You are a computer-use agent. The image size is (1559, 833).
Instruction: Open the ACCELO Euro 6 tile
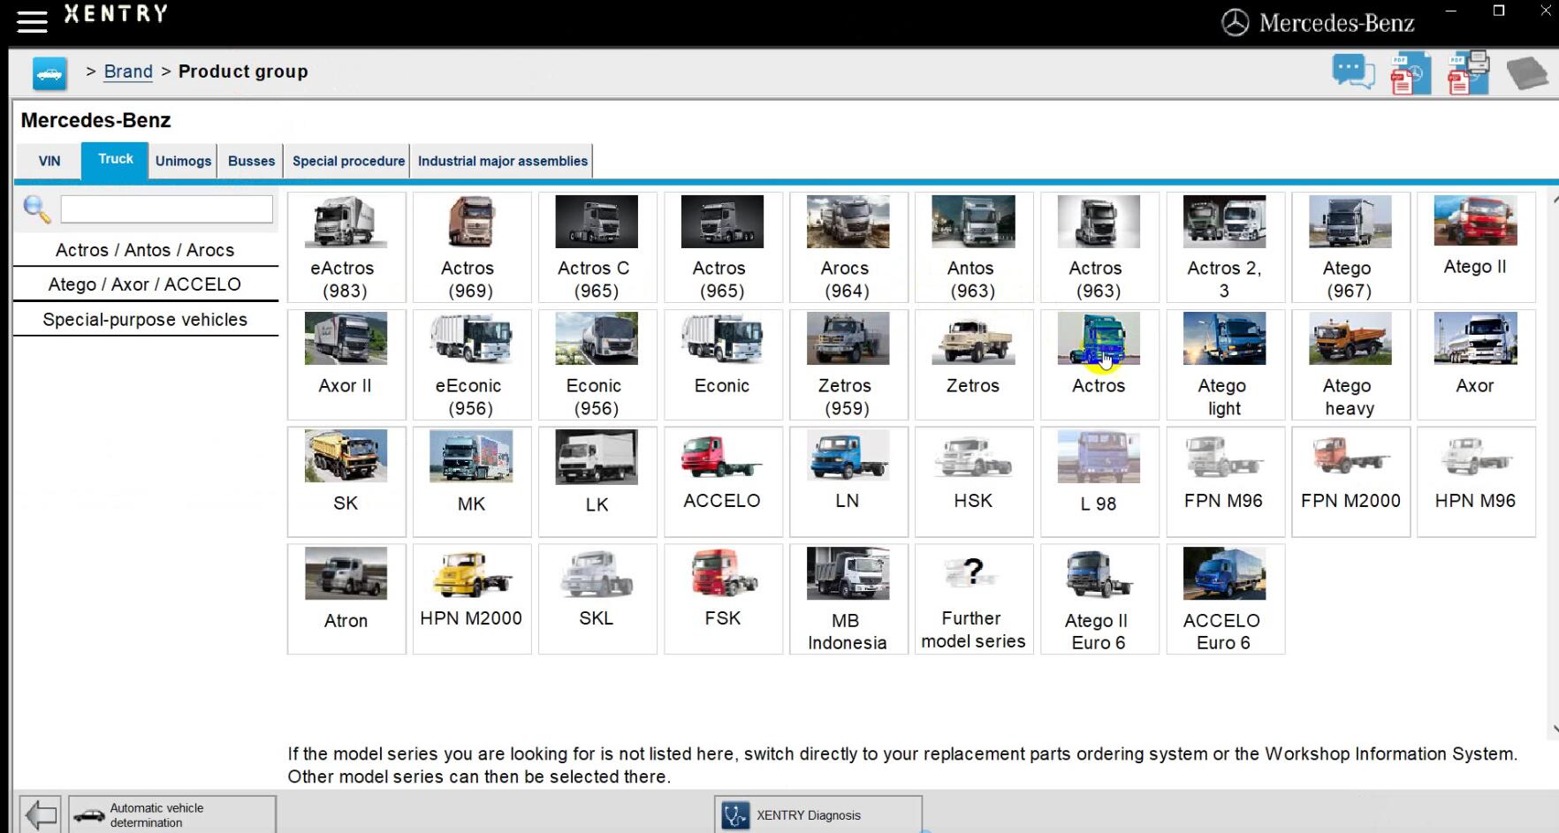(1226, 599)
